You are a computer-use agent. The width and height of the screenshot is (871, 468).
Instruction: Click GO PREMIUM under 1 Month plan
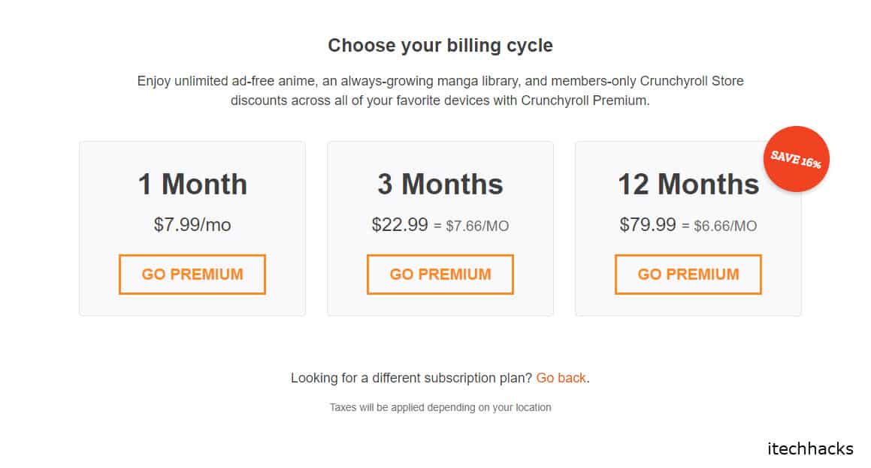[192, 274]
